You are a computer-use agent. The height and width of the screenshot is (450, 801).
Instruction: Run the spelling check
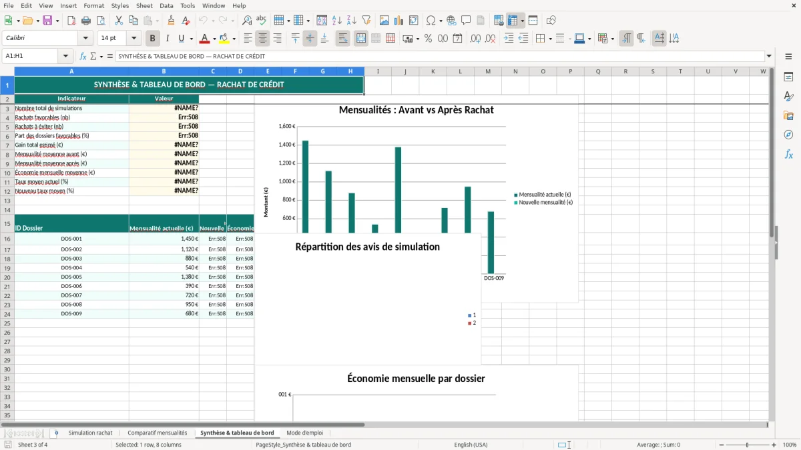262,21
